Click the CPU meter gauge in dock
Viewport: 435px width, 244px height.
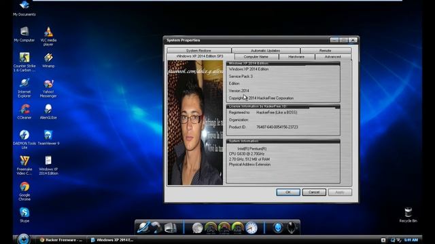(x=211, y=228)
